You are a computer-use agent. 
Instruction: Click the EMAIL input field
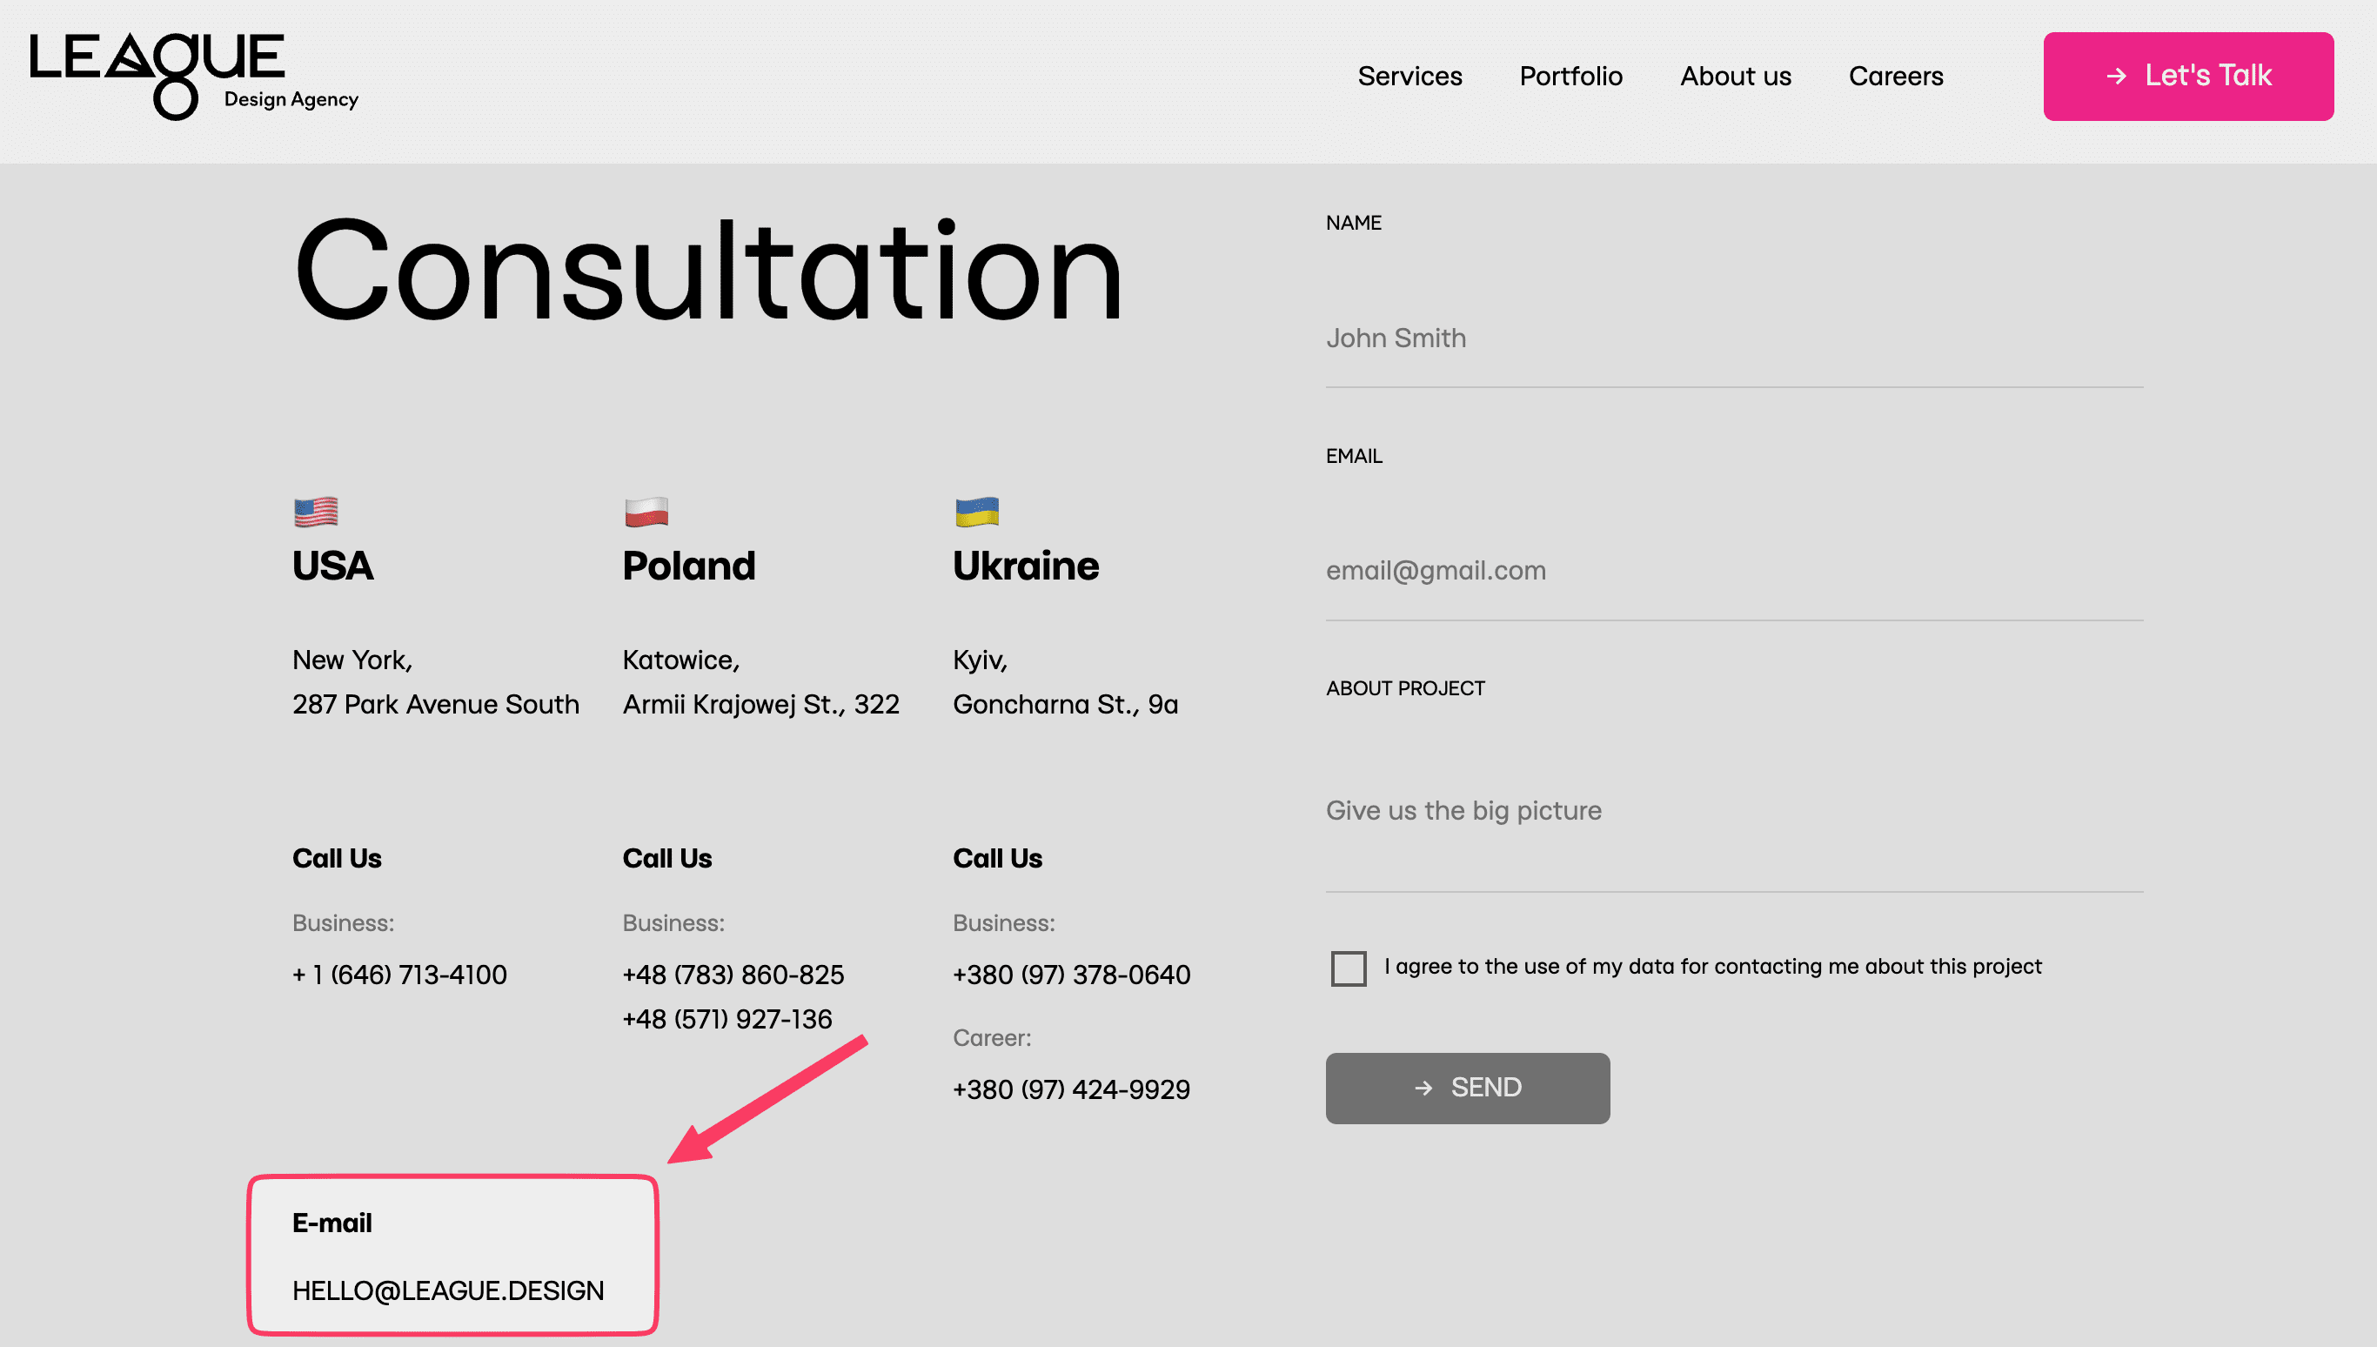[1734, 571]
